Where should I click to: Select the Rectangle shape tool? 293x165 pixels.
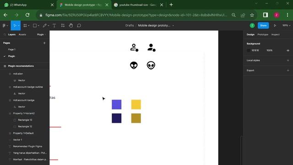pos(35,26)
